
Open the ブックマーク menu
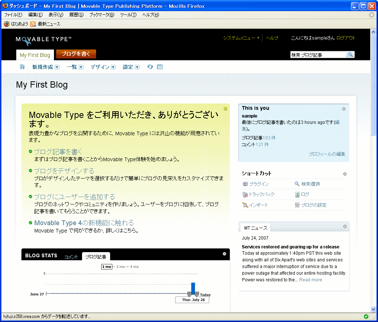tap(102, 15)
